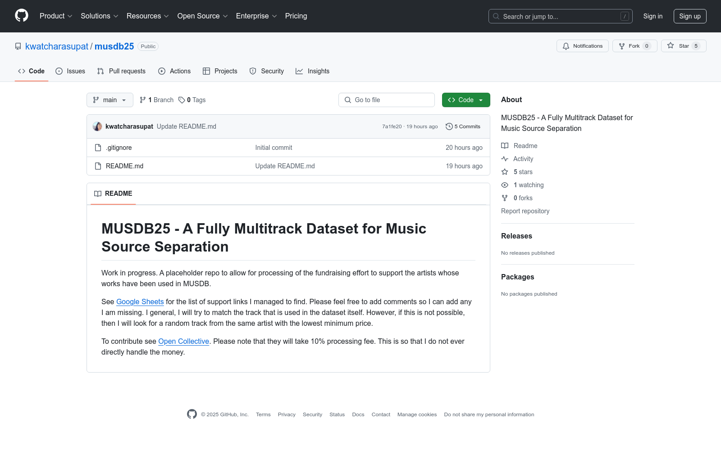Click the search icon in header search bar
721x450 pixels.
(496, 16)
